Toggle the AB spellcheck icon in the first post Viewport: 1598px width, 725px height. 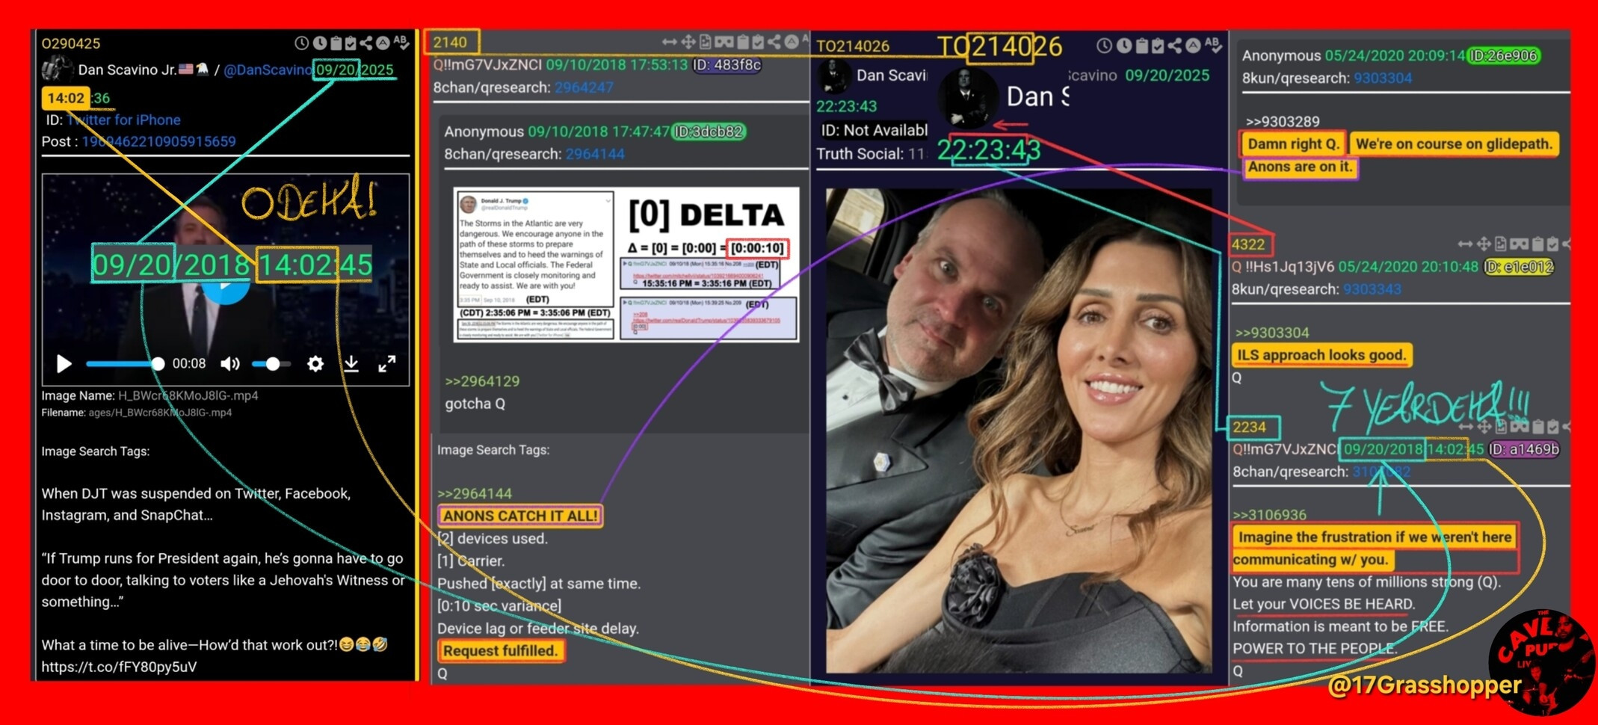click(x=401, y=43)
